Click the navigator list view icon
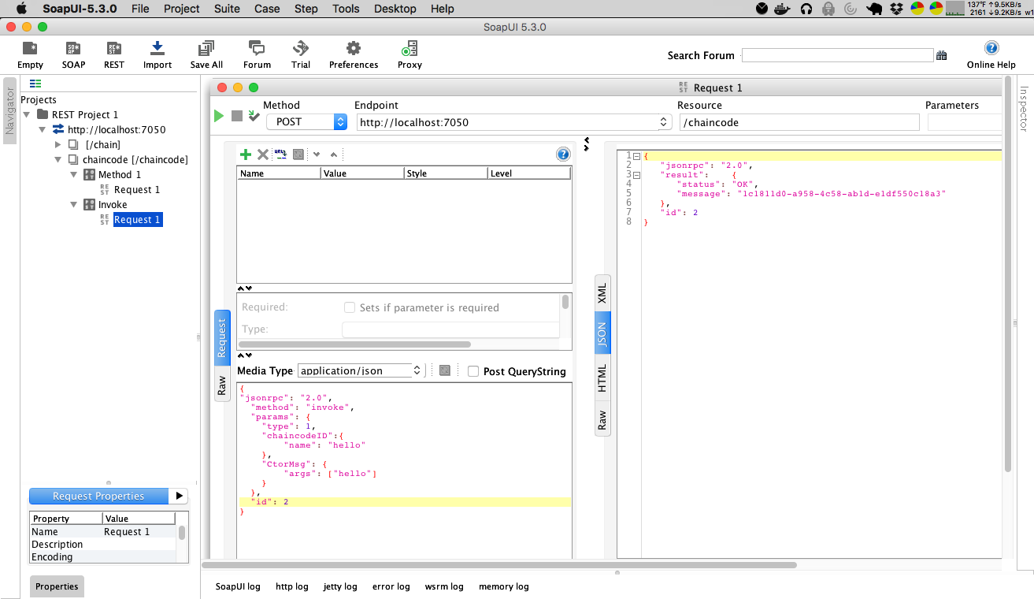Image resolution: width=1034 pixels, height=599 pixels. click(x=35, y=84)
